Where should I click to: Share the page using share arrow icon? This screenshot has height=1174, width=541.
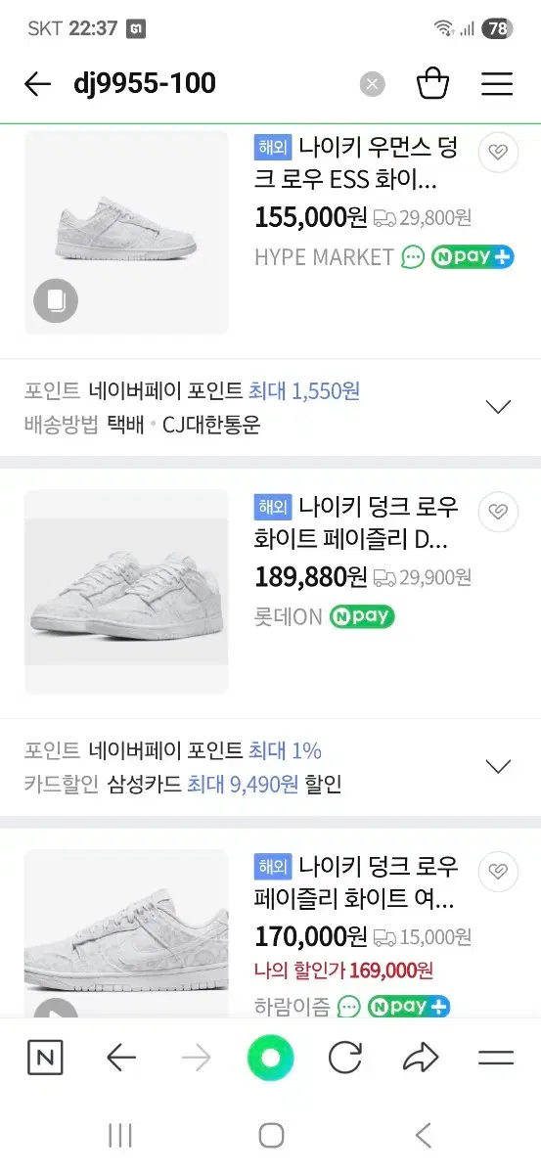(421, 1058)
